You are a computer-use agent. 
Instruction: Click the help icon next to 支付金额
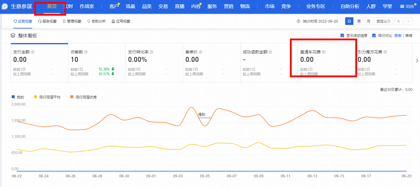[33, 52]
